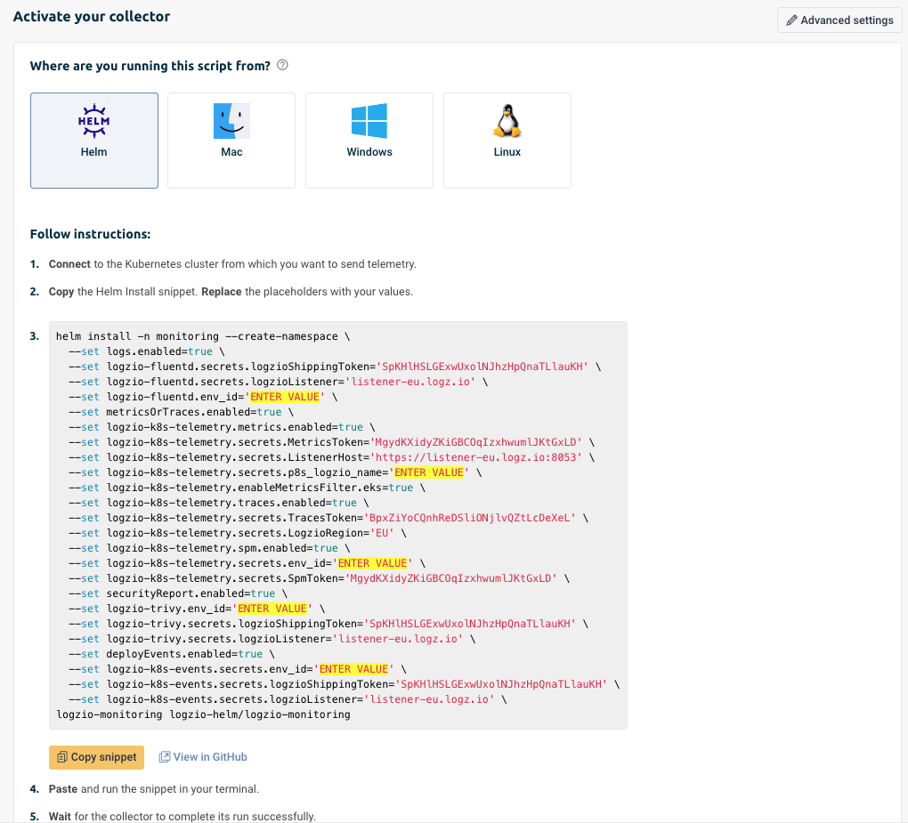This screenshot has width=908, height=823.
Task: Click the metricsOrTraces.enabled=true line
Action: (182, 412)
